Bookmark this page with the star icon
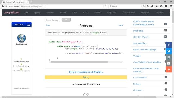Viewport: 174px width, 98px height. click(144, 6)
